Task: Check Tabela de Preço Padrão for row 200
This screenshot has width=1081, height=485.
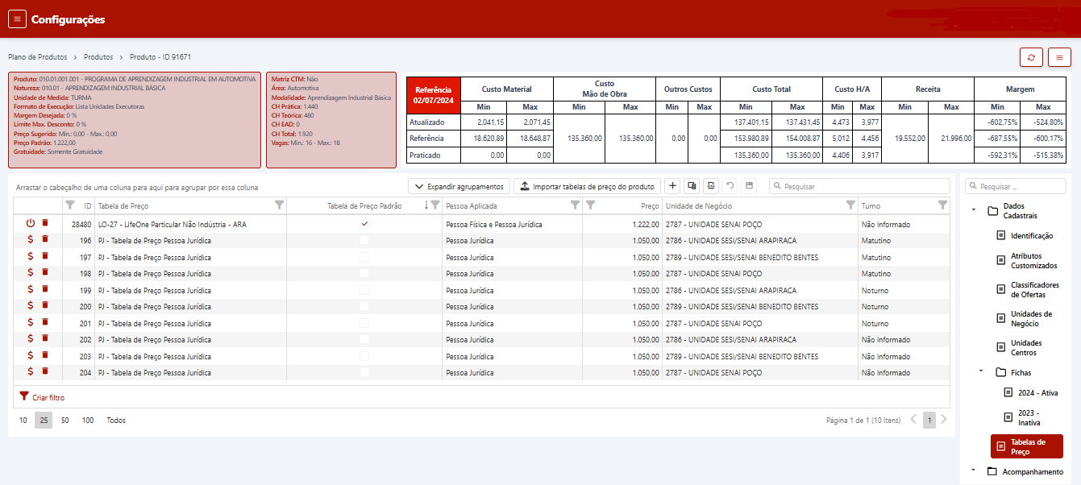Action: pos(364,306)
